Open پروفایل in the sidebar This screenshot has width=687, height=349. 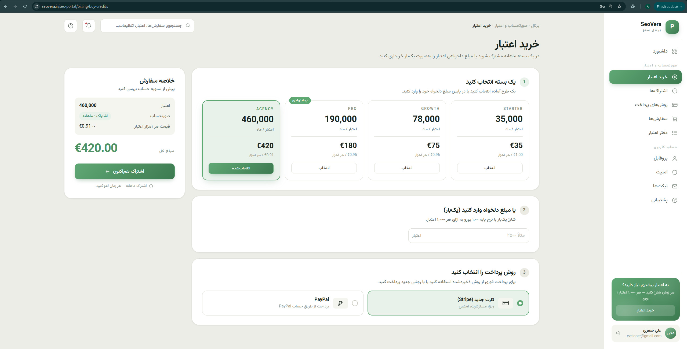coord(645,158)
